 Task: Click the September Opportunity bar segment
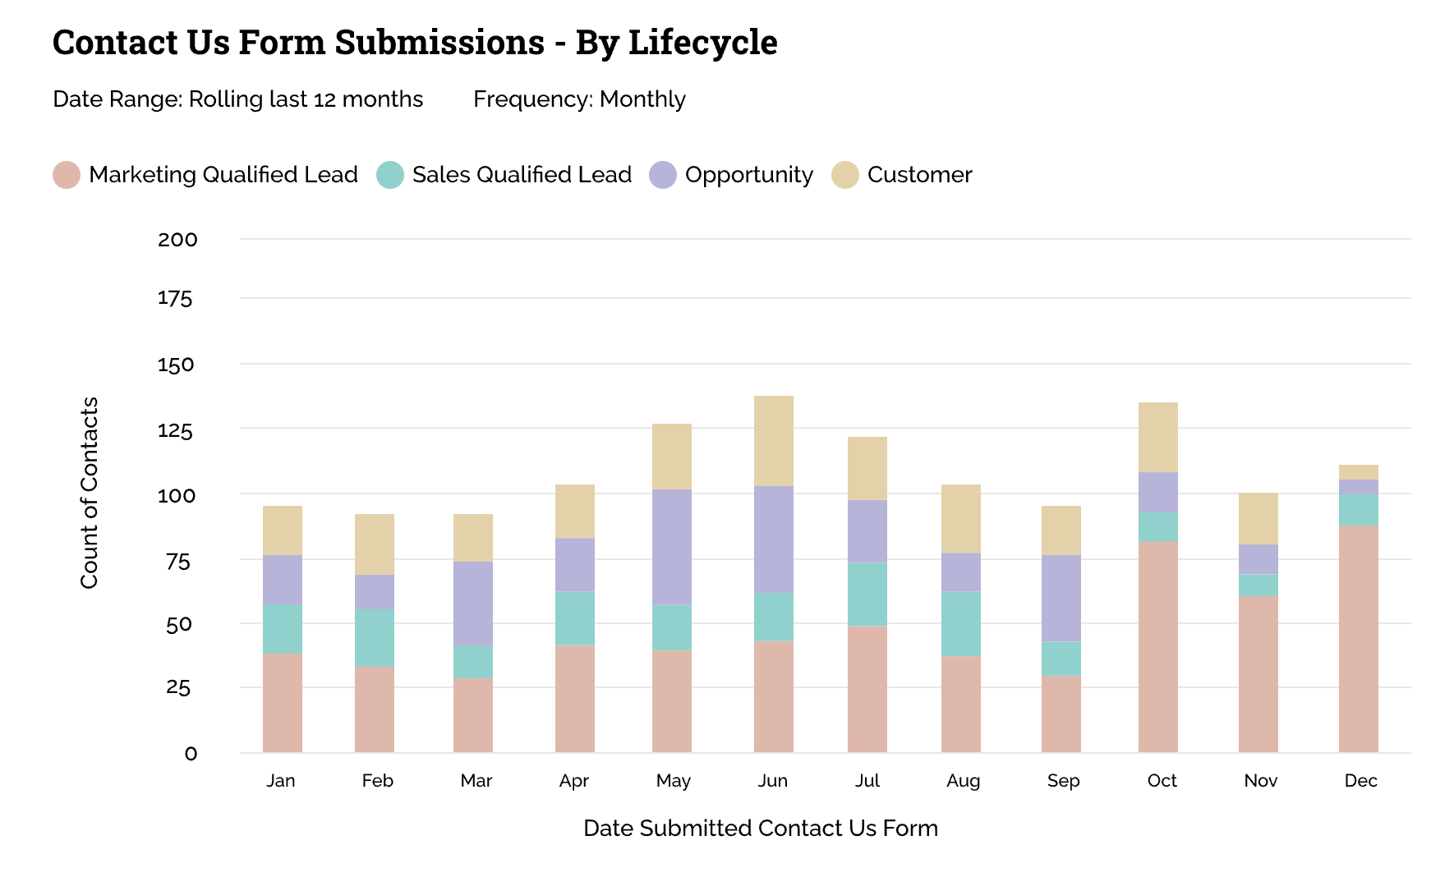click(x=1061, y=598)
